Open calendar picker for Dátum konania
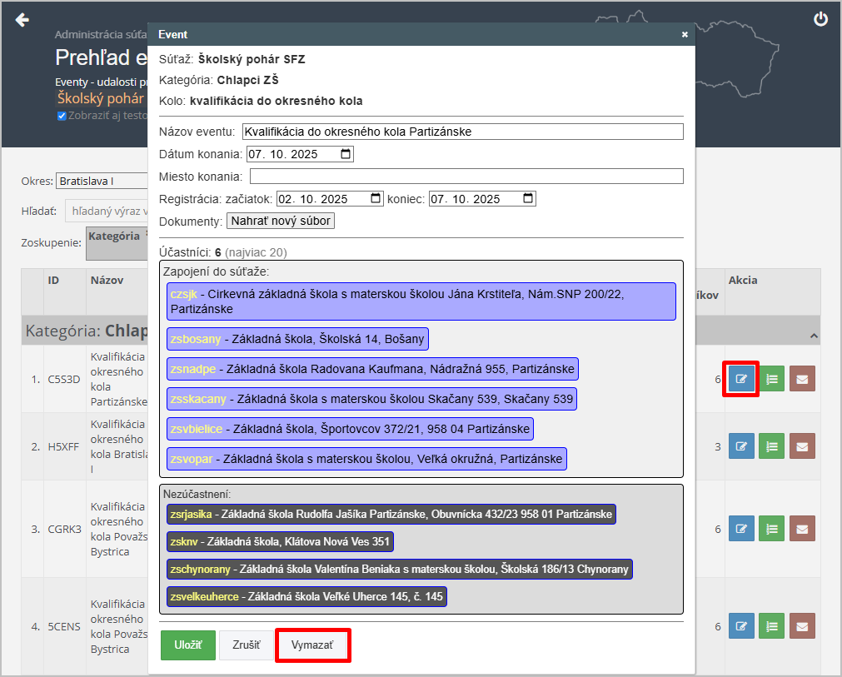This screenshot has height=677, width=842. 346,154
